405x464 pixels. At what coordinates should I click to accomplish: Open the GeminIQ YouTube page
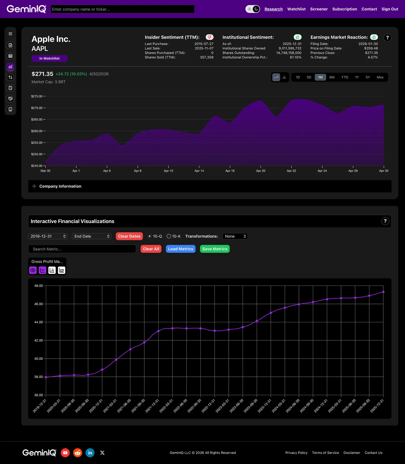[65, 453]
